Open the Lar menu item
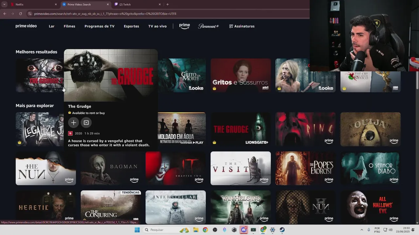Screen dimensions: 419x235 (52, 26)
